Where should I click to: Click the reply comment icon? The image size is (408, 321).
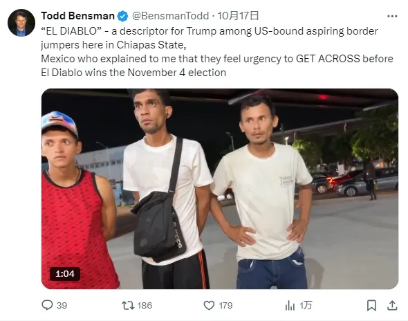[x=47, y=305]
